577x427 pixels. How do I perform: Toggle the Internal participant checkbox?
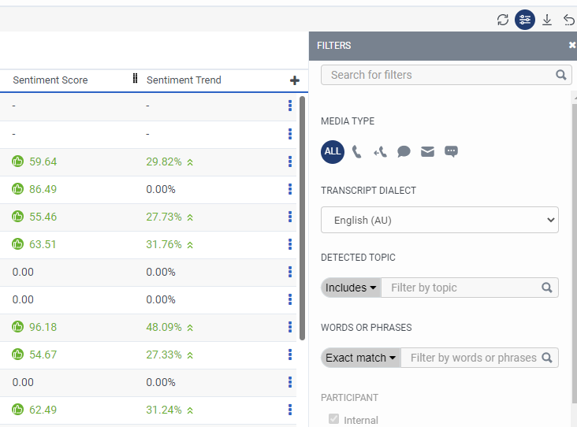coord(333,418)
